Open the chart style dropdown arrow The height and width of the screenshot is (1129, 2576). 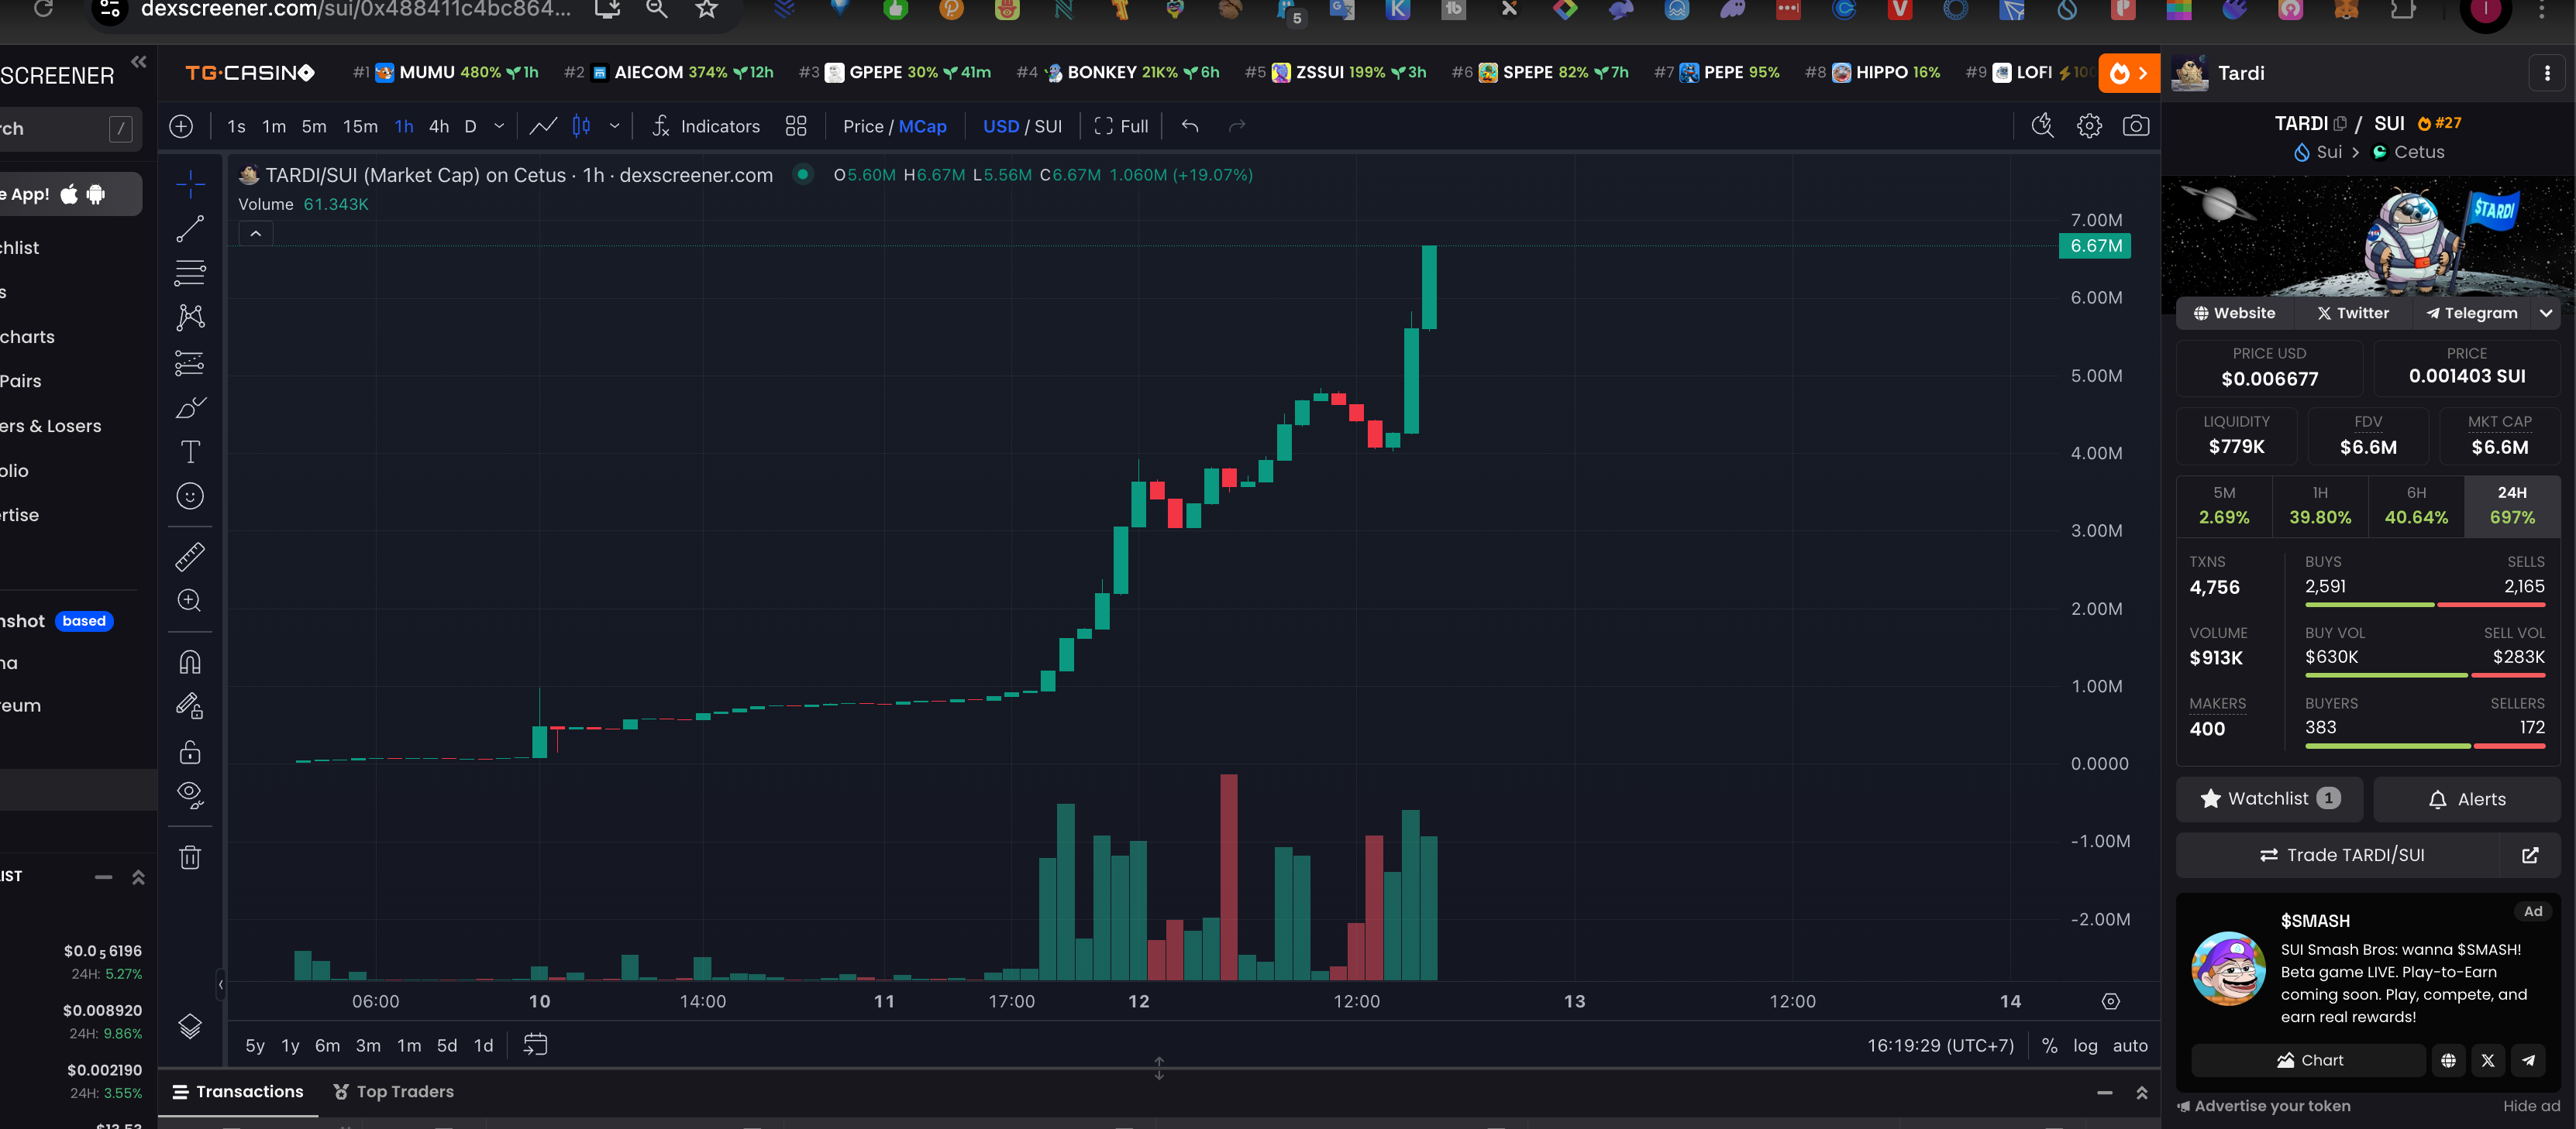[x=614, y=126]
